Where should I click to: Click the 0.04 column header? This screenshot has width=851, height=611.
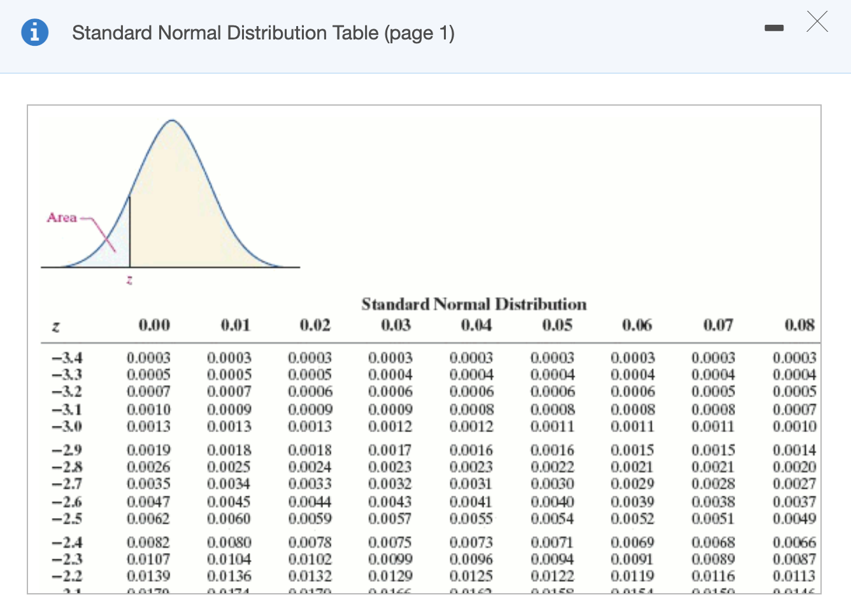point(476,325)
